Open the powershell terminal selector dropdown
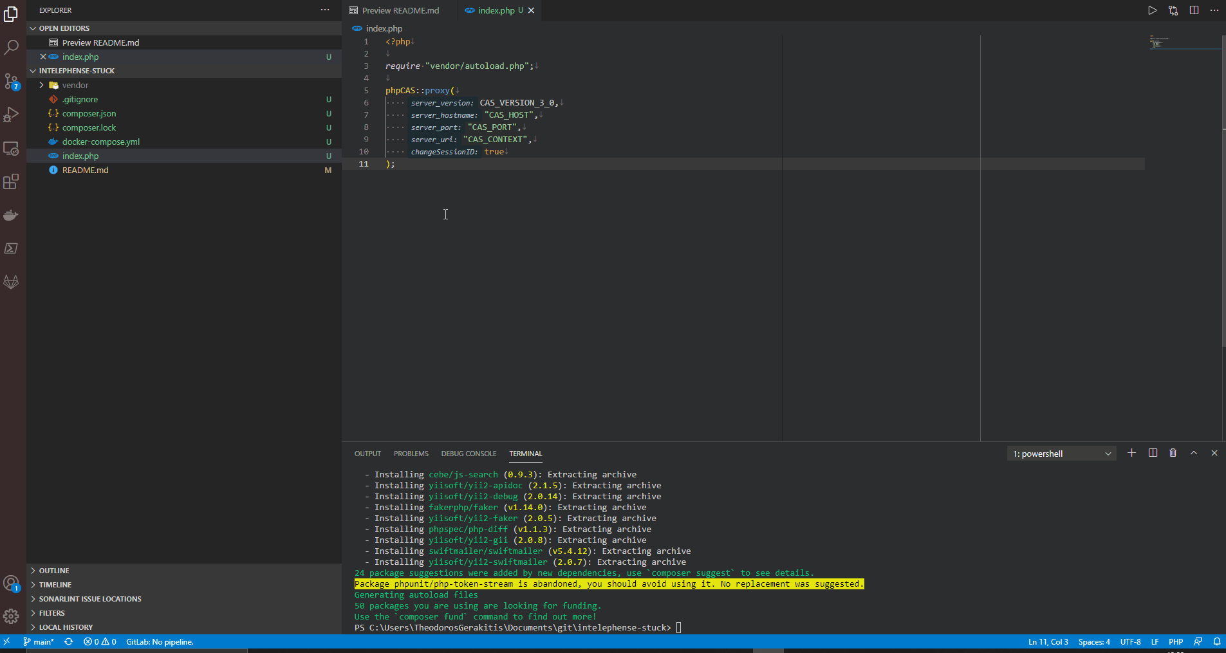The width and height of the screenshot is (1226, 653). [x=1062, y=454]
